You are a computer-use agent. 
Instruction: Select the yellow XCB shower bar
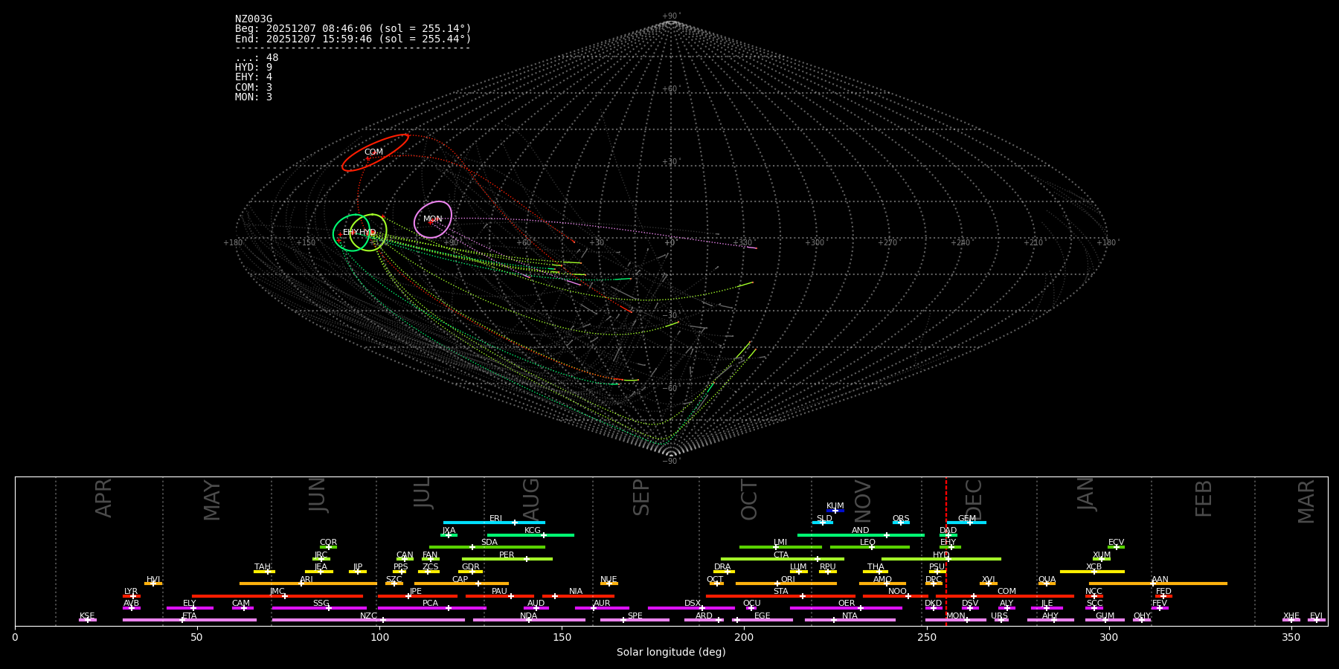coord(1092,572)
